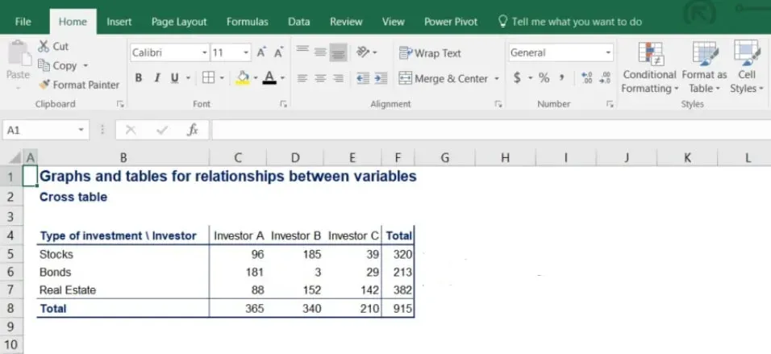Click the Insert Function fx icon

[193, 130]
